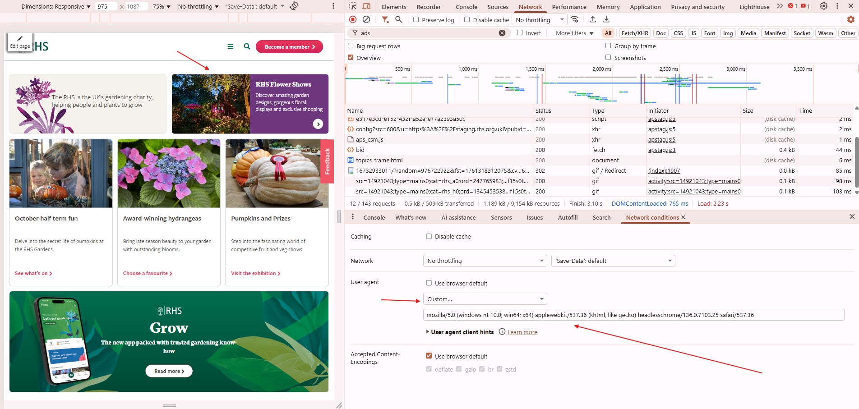Open the Performance tab
The image size is (859, 409).
569,7
